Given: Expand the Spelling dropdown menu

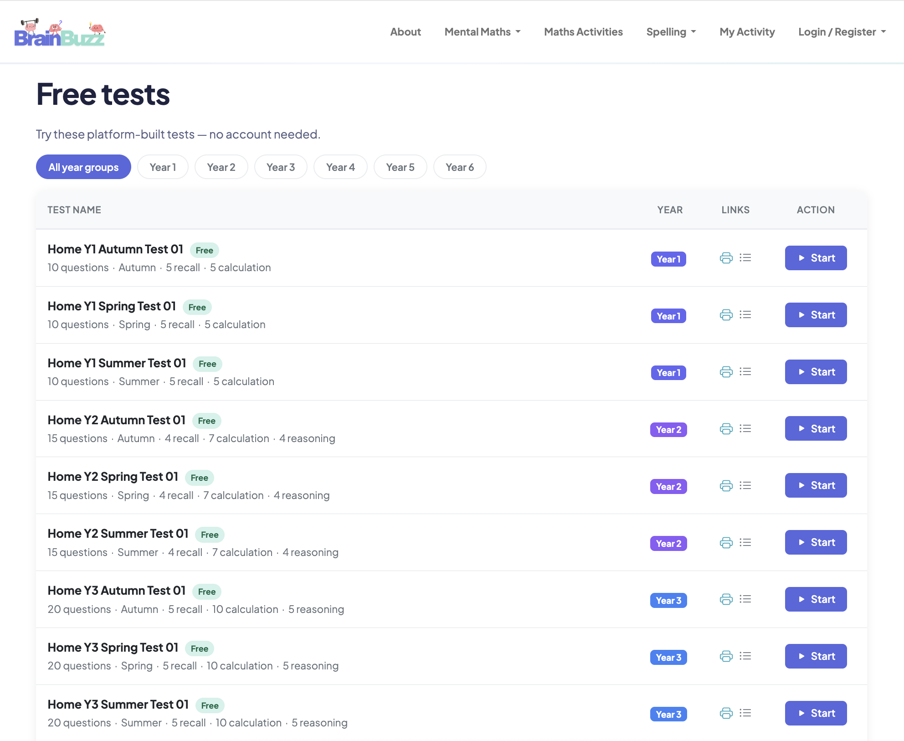Looking at the screenshot, I should tap(671, 32).
